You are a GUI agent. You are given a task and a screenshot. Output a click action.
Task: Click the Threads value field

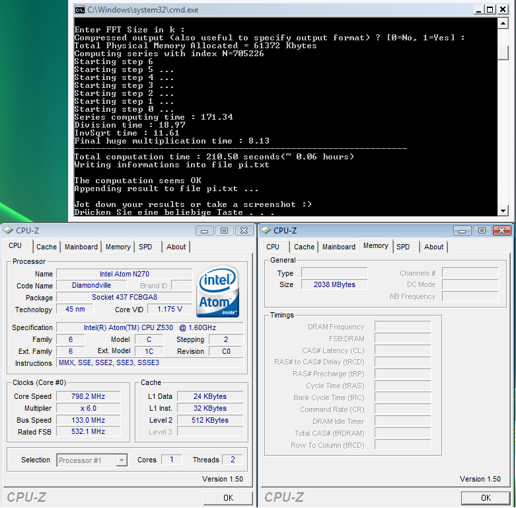pyautogui.click(x=233, y=460)
